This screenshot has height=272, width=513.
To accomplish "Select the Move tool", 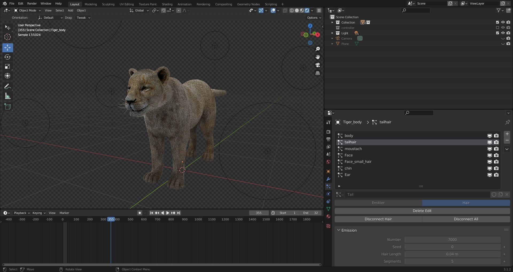I will click(x=7, y=48).
